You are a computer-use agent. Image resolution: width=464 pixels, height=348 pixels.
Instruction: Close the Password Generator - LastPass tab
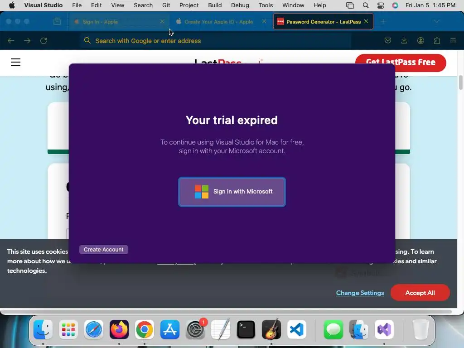click(x=366, y=22)
